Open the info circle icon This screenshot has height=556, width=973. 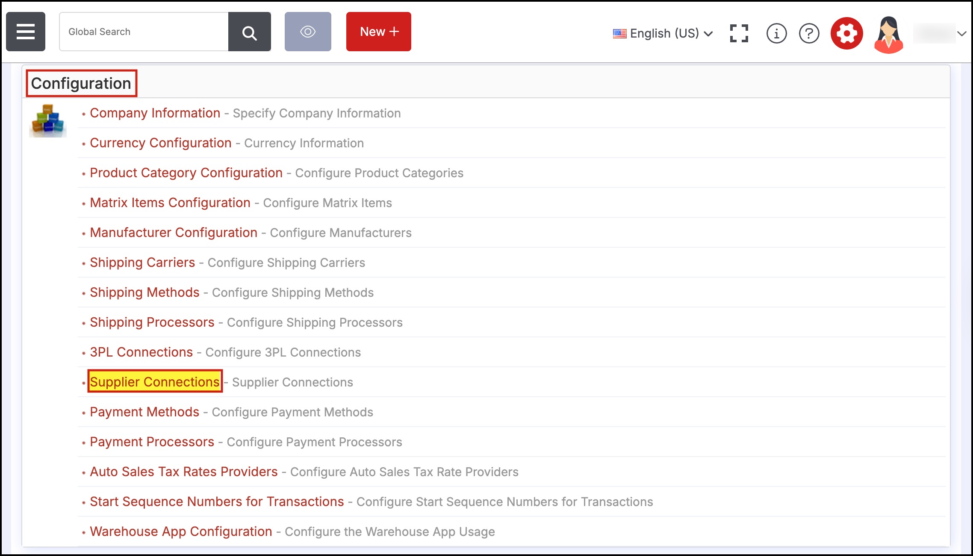point(776,33)
